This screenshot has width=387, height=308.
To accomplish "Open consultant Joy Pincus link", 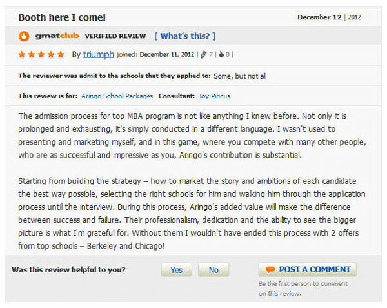I will tap(214, 96).
